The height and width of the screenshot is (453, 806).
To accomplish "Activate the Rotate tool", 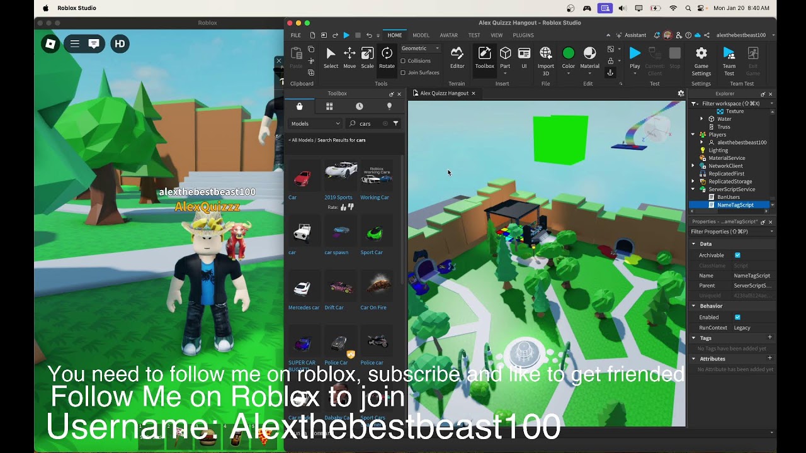I will coord(387,58).
